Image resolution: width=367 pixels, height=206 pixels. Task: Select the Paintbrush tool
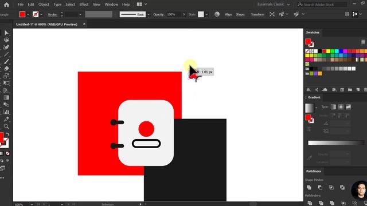tap(6, 62)
